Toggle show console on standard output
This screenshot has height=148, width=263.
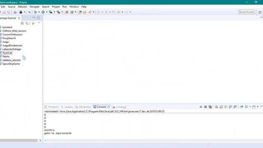pyautogui.click(x=231, y=107)
